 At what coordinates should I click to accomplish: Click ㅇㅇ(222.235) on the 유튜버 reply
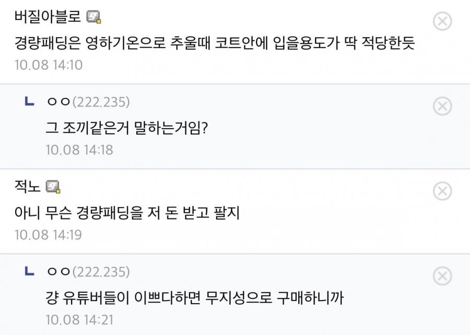pos(88,272)
